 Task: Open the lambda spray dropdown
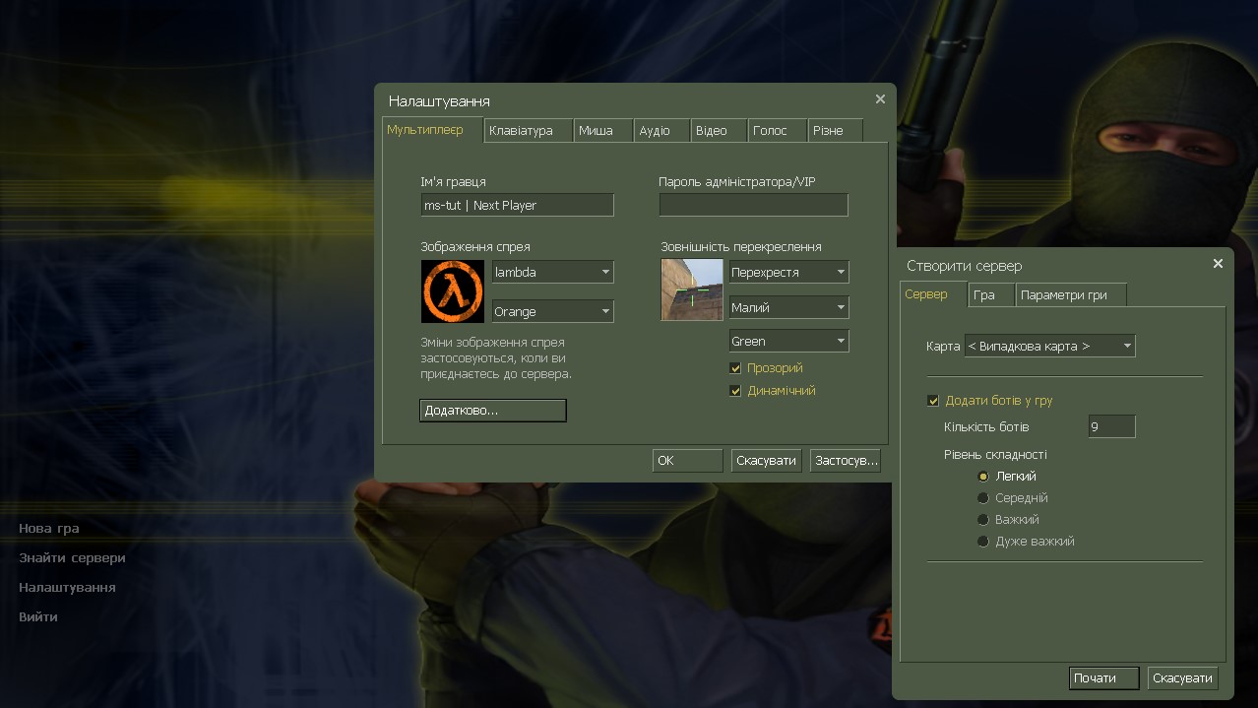(x=551, y=272)
